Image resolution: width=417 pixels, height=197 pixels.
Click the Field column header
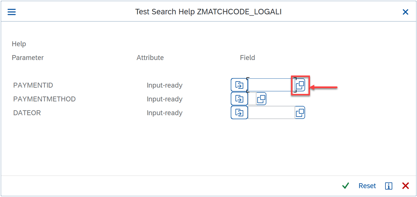[247, 58]
